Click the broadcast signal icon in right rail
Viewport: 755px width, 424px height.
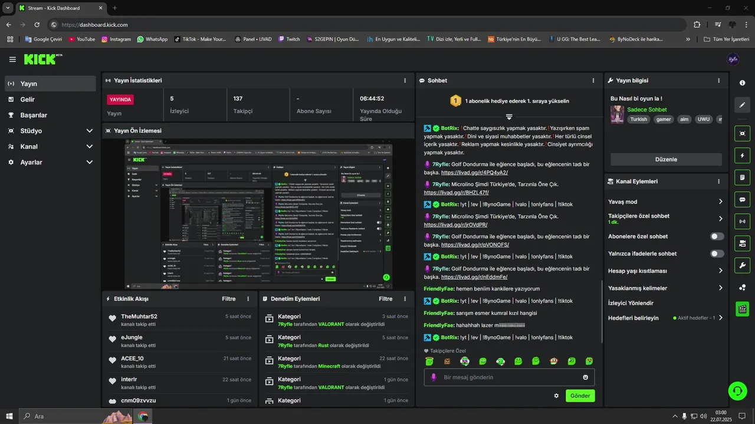743,221
